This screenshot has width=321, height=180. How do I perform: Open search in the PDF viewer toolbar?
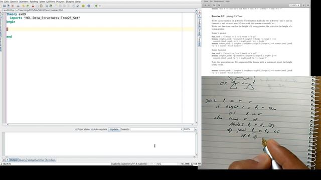pos(214,5)
